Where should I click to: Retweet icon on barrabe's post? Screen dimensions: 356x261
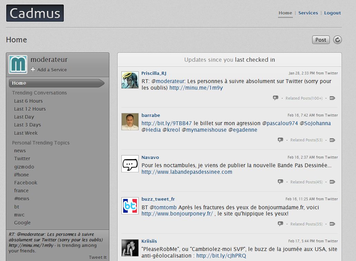coord(333,140)
